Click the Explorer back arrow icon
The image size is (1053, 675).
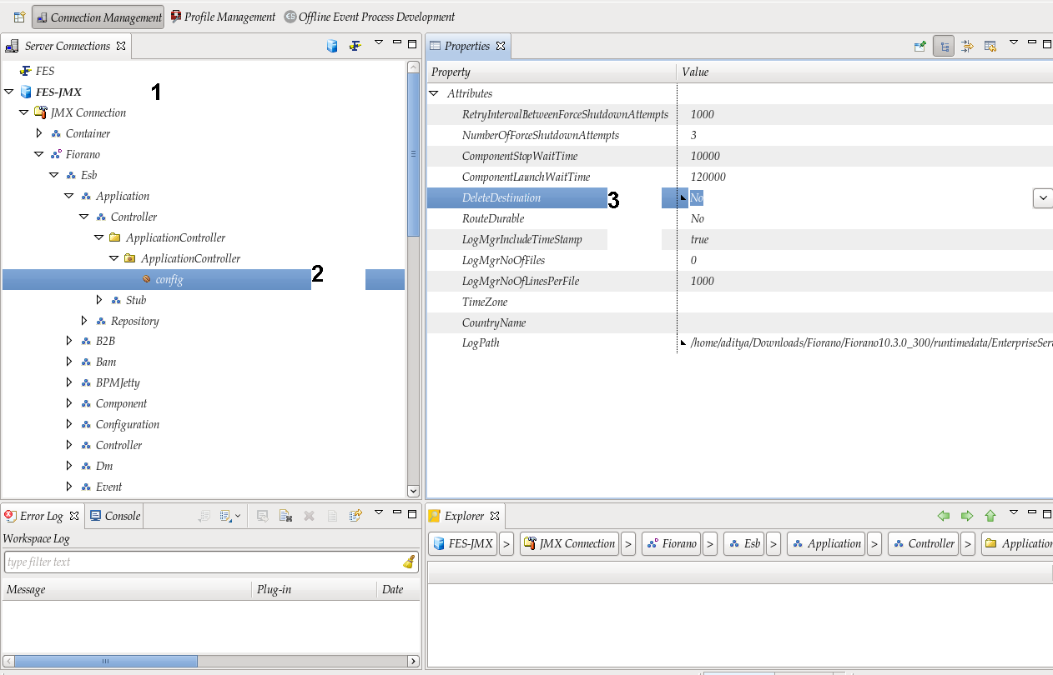[944, 516]
